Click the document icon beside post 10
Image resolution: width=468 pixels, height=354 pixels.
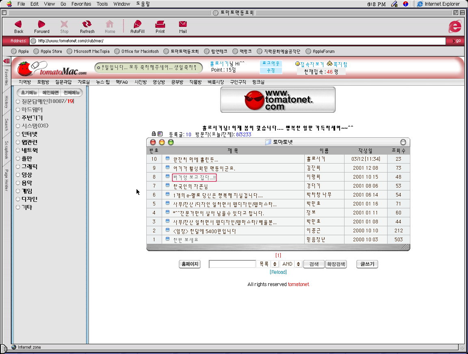click(x=168, y=159)
